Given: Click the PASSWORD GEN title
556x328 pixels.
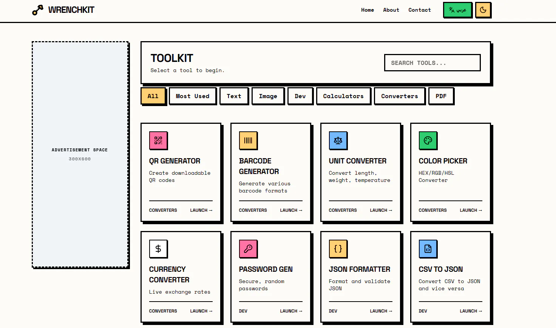Looking at the screenshot, I should pos(266,269).
